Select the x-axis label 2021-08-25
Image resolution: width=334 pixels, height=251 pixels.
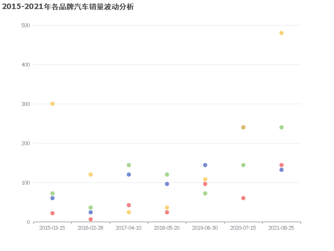pyautogui.click(x=281, y=228)
